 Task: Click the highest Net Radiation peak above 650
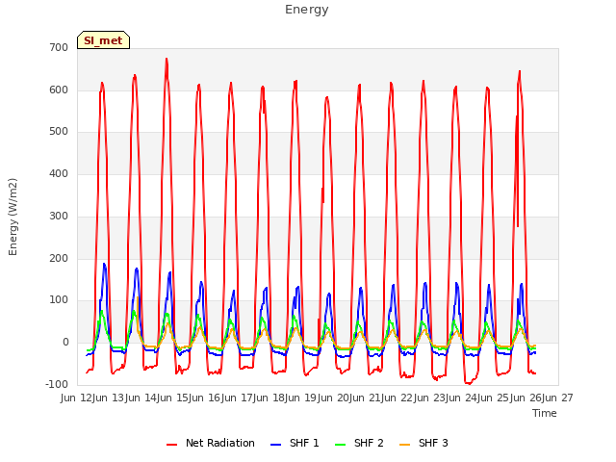pos(167,60)
